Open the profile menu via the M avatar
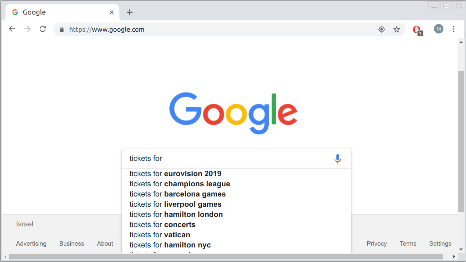 tap(439, 29)
